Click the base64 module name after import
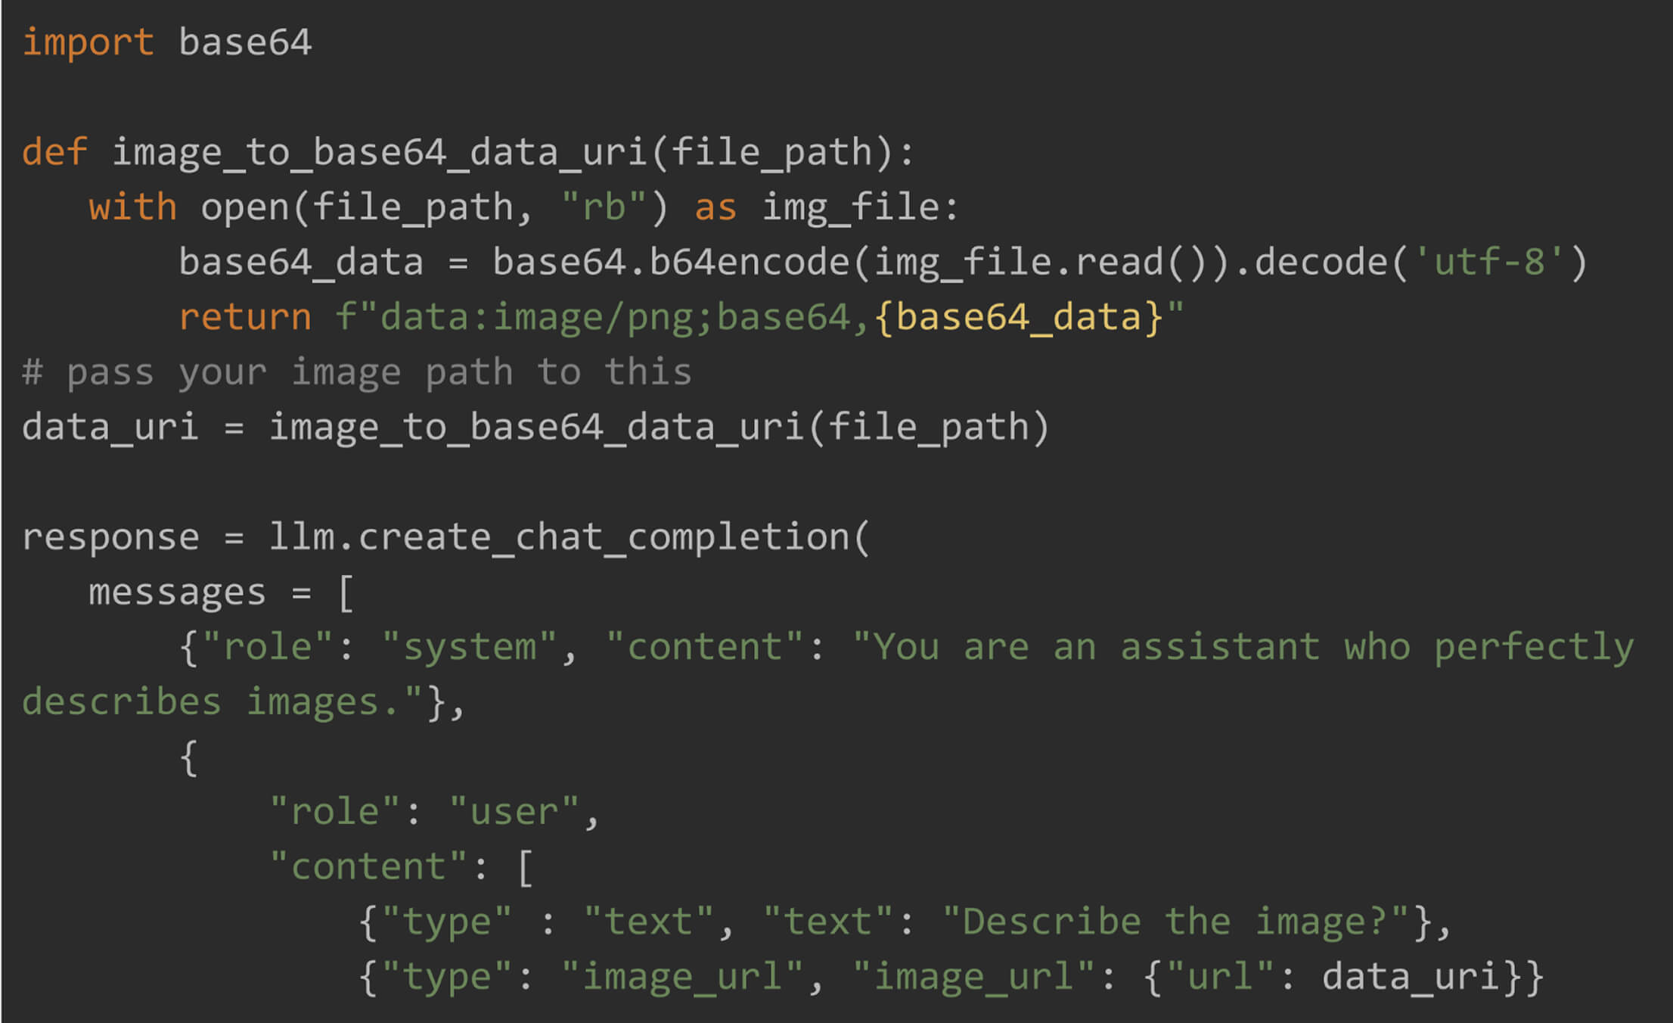The width and height of the screenshot is (1673, 1023). coord(245,42)
